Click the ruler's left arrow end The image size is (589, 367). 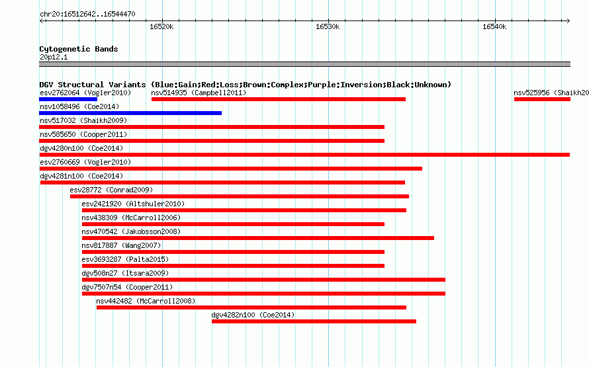click(x=42, y=21)
